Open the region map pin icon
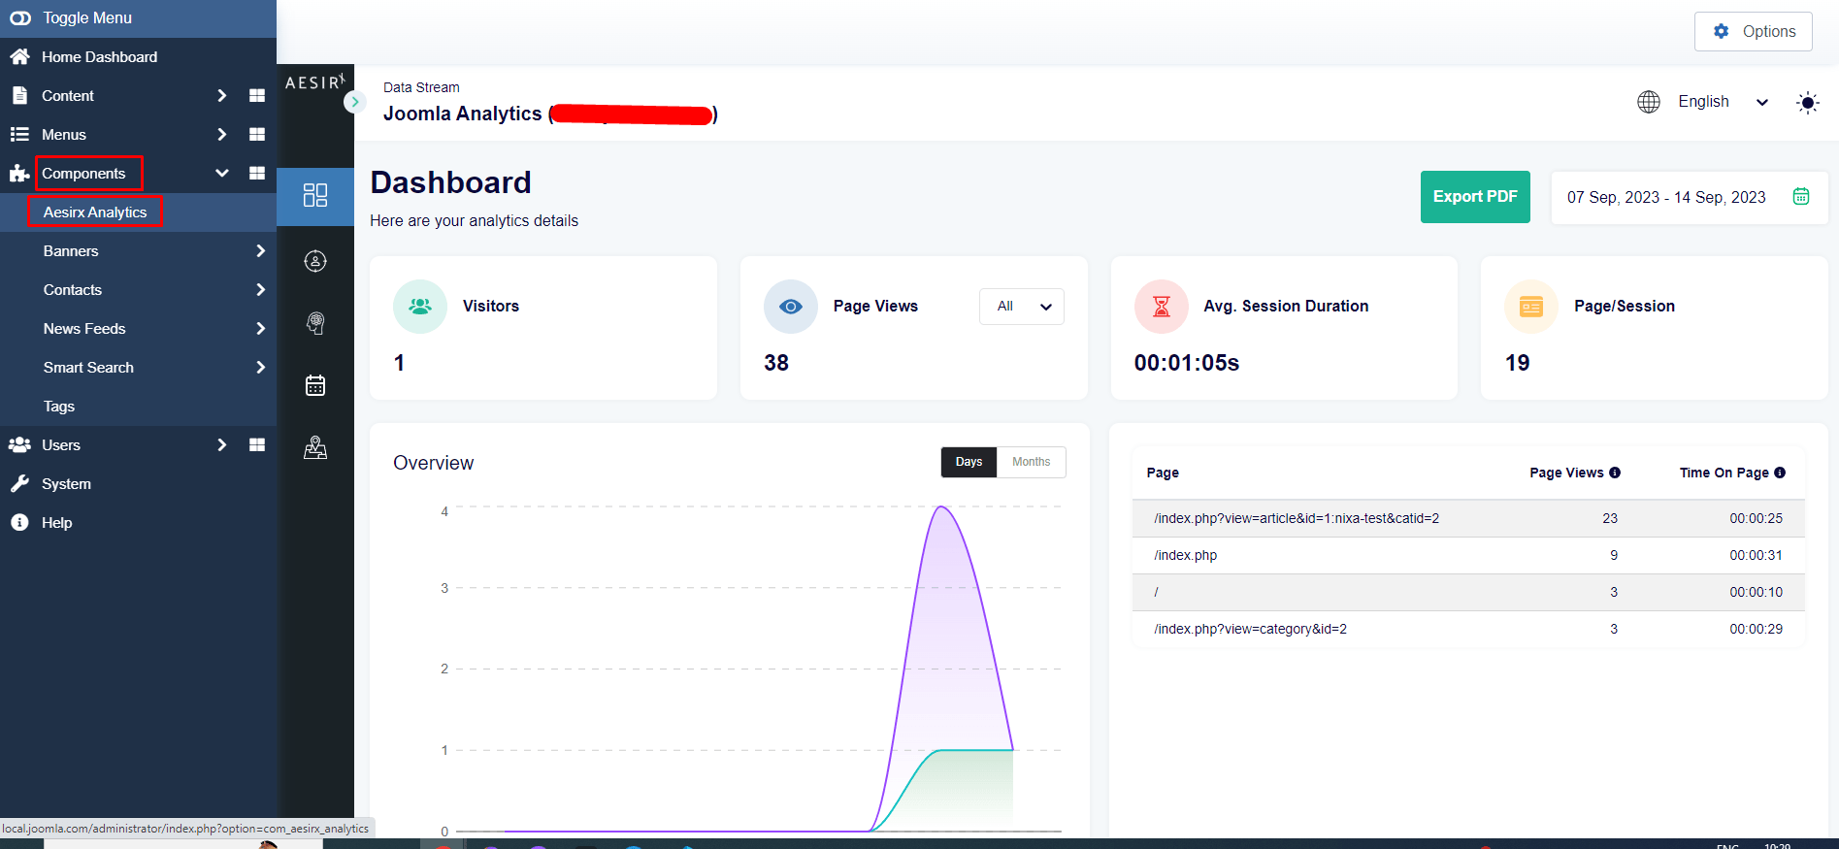1839x849 pixels. click(x=315, y=447)
